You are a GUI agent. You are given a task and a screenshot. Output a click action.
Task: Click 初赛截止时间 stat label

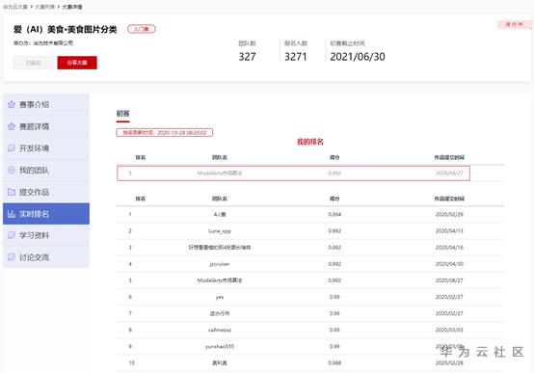[x=347, y=43]
